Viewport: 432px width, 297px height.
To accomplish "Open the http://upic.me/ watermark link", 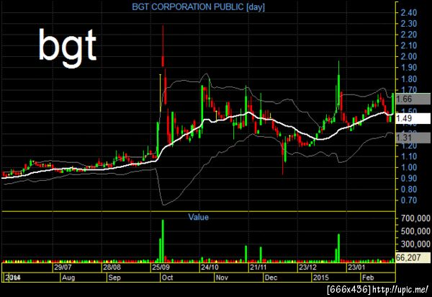I will click(x=400, y=290).
